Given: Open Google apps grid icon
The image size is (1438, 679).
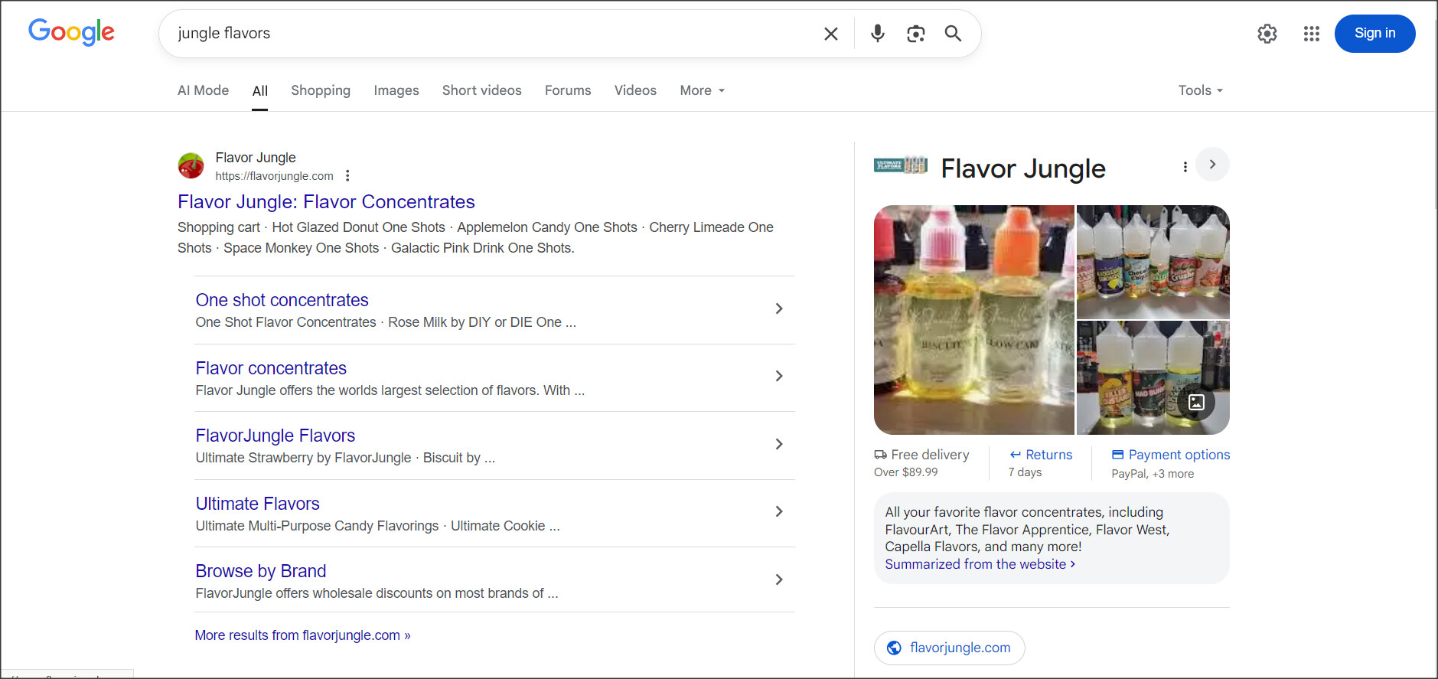Looking at the screenshot, I should click(1312, 34).
